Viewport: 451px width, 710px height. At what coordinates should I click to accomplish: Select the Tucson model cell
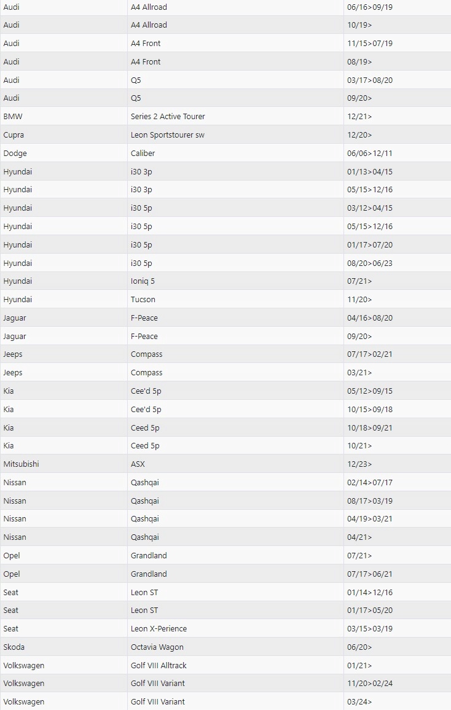click(x=143, y=300)
